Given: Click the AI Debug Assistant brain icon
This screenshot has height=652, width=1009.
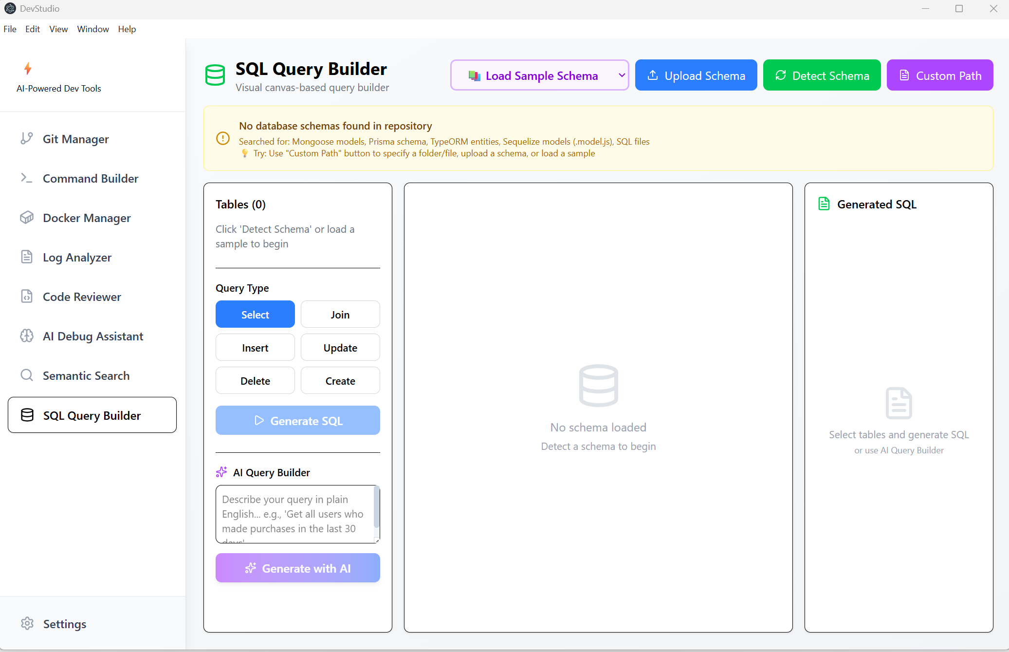Looking at the screenshot, I should tap(27, 336).
